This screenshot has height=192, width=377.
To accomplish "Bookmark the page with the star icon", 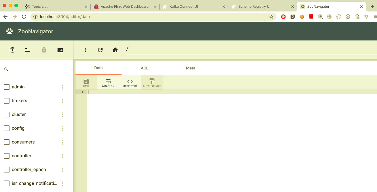I will 271,17.
